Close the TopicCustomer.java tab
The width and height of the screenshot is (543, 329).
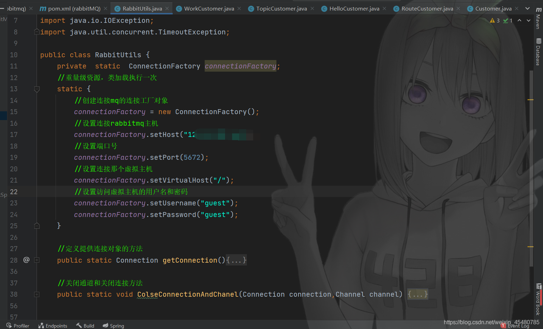(x=312, y=8)
